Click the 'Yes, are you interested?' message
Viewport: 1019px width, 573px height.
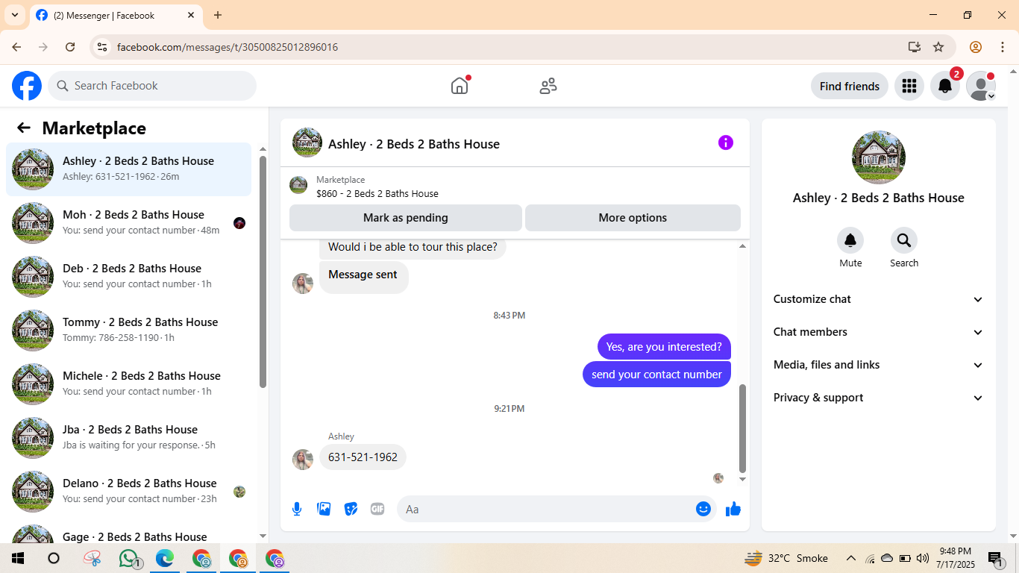click(664, 346)
